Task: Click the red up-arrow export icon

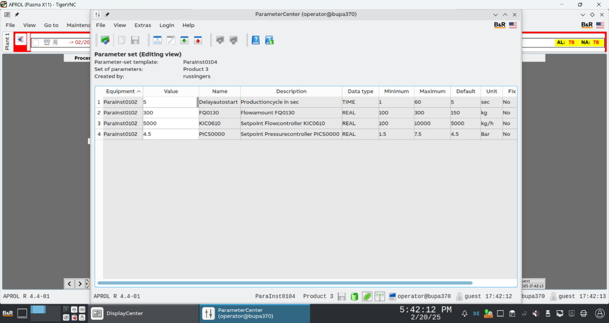Action: pyautogui.click(x=198, y=40)
